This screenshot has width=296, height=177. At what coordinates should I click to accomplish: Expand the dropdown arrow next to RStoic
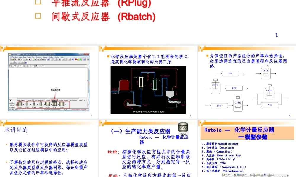click(23, 105)
